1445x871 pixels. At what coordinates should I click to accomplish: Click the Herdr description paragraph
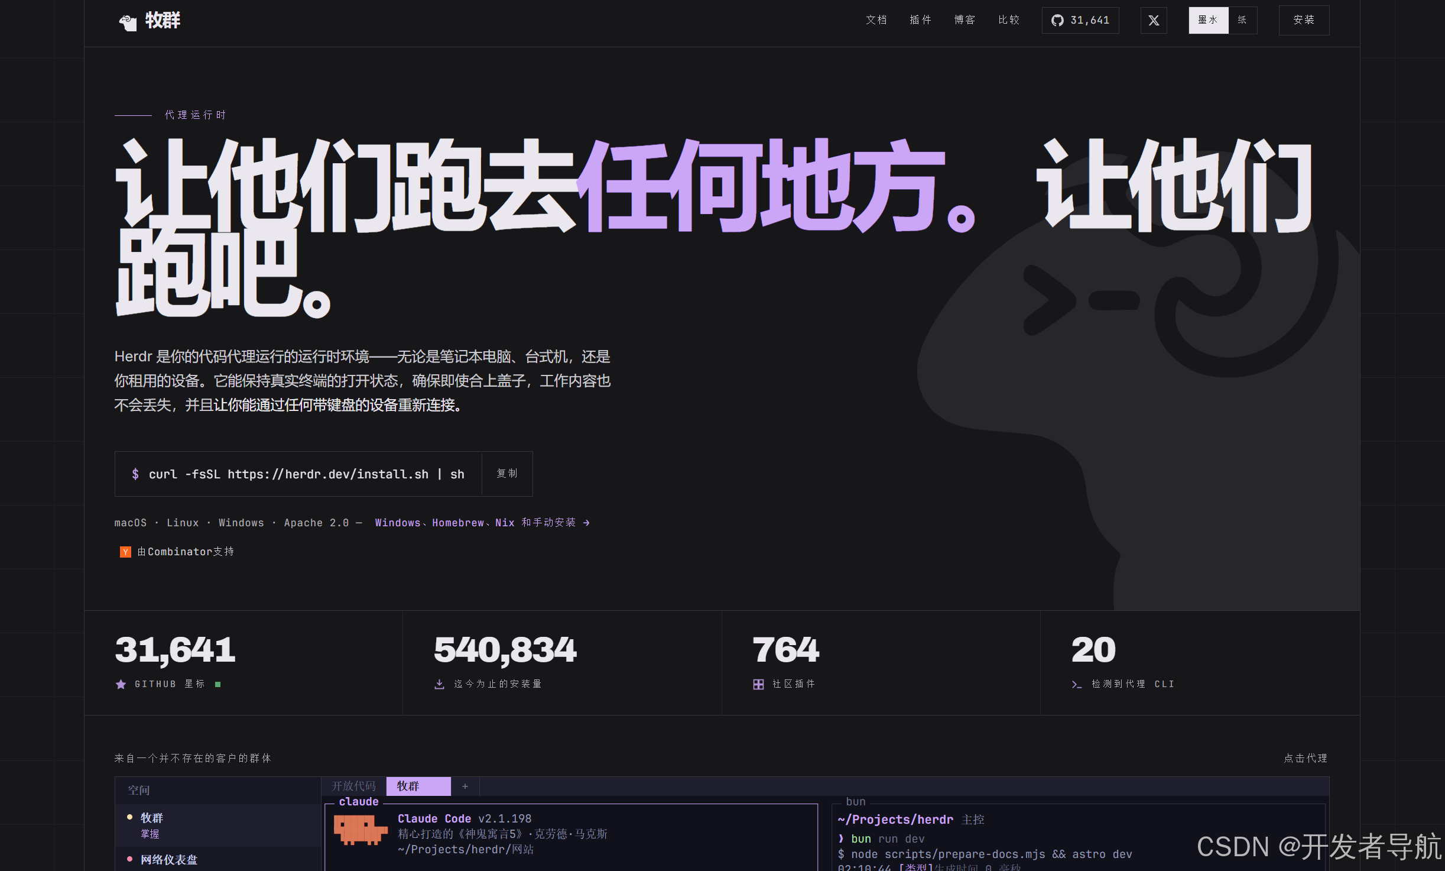pos(362,381)
